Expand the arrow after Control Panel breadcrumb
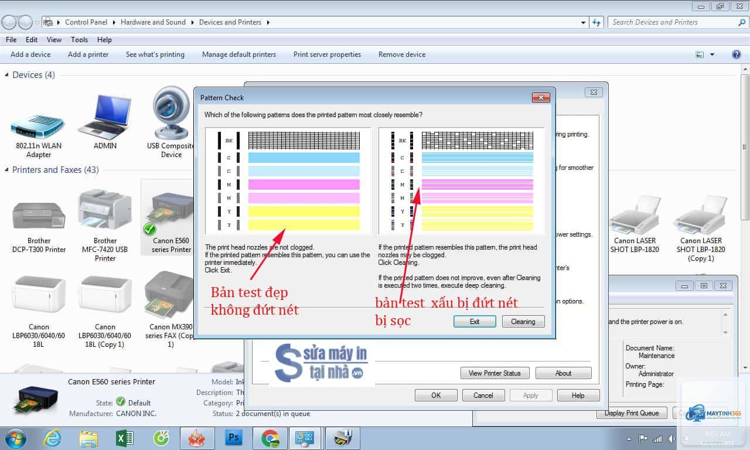750x450 pixels. pyautogui.click(x=114, y=22)
